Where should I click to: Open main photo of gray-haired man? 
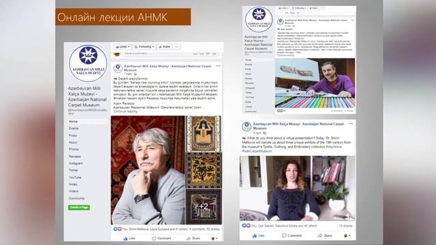tap(148, 170)
